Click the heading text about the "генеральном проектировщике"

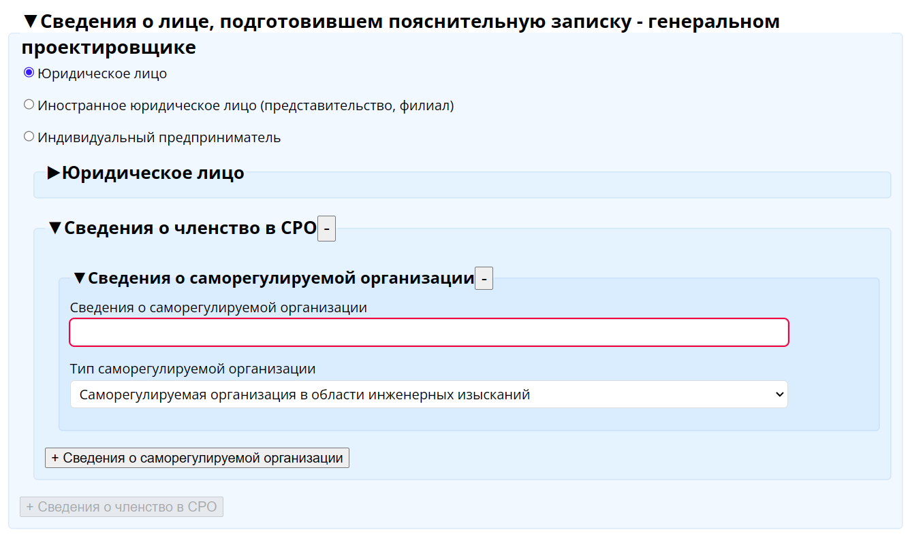[x=409, y=22]
